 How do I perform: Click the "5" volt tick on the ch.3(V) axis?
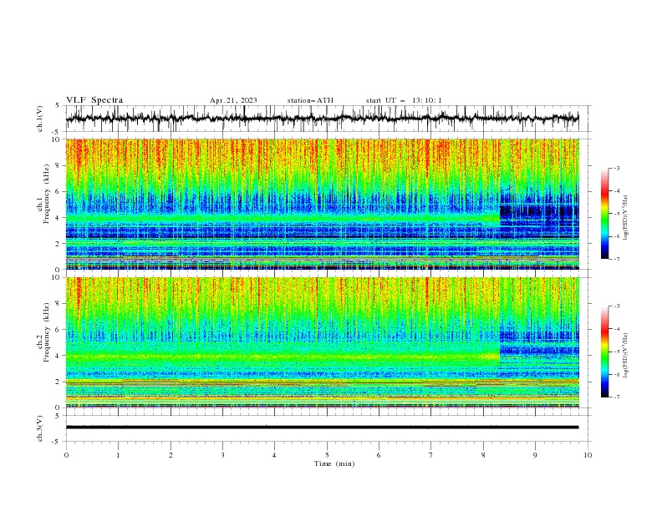(58, 415)
